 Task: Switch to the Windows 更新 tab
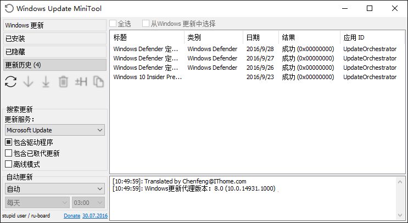[55, 25]
